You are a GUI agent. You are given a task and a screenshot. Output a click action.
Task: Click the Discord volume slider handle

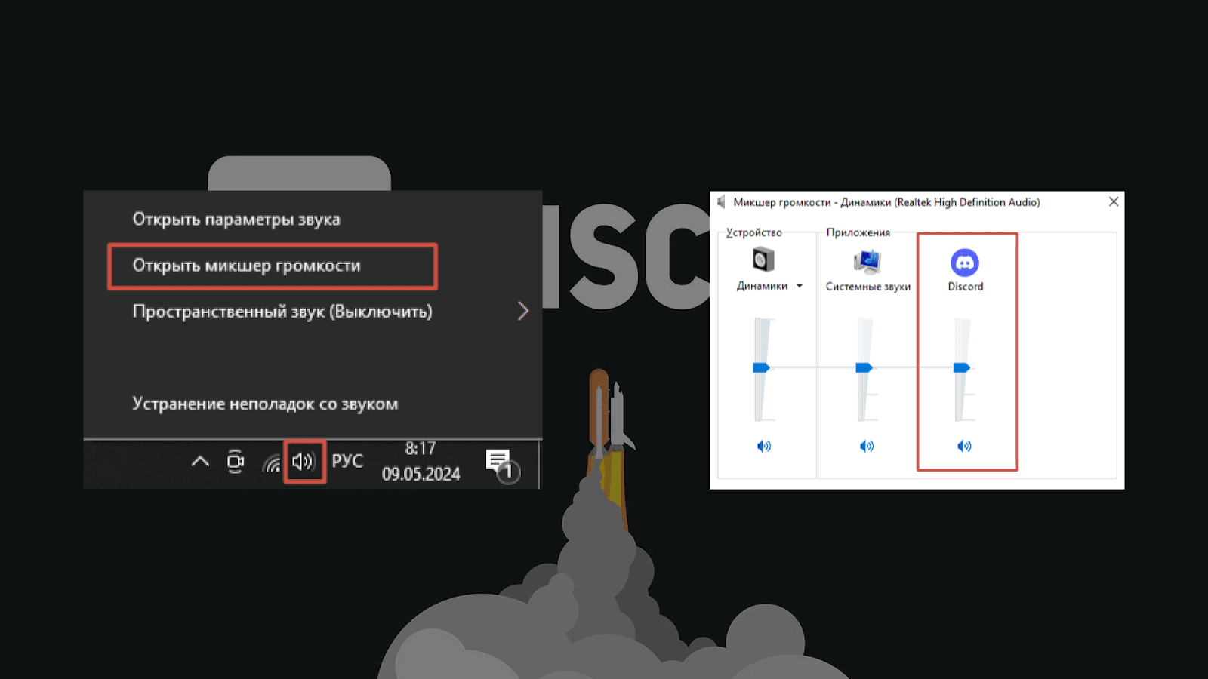[961, 367]
